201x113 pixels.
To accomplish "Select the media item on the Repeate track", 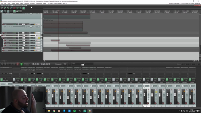I will tap(75, 48).
